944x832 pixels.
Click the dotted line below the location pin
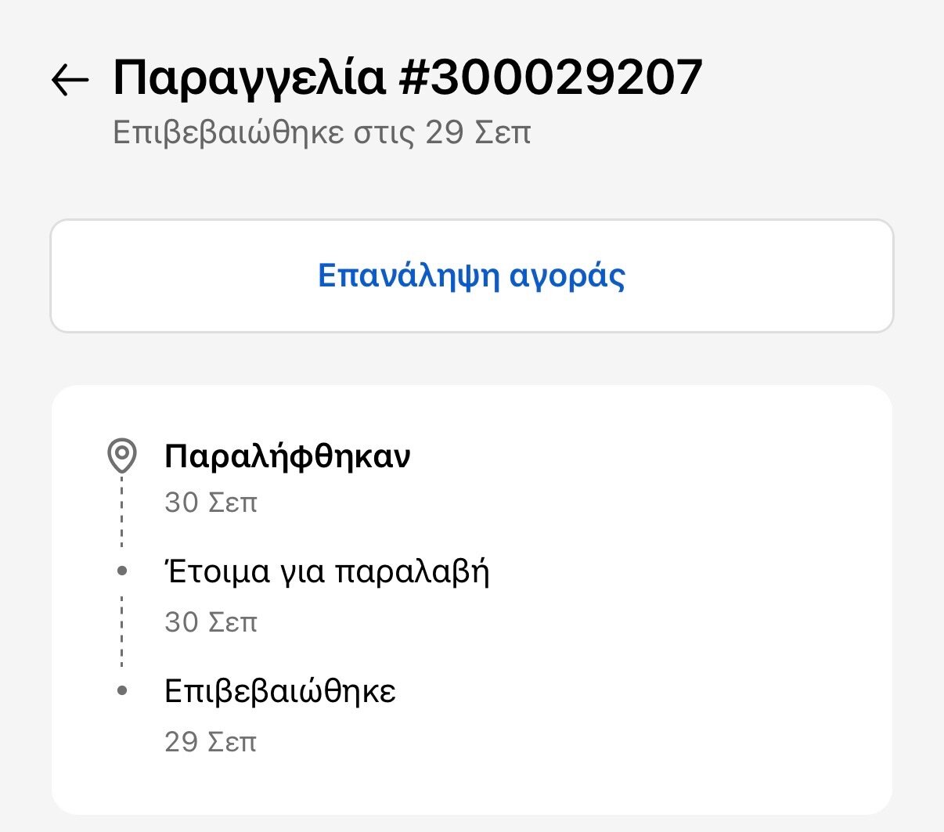coord(121,513)
